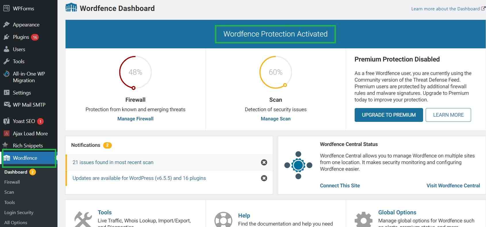Viewport: 486px width, 227px height.
Task: Open the Manage Firewall link
Action: 135,119
